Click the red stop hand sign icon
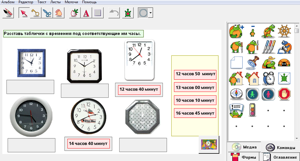Screen dimensions: 300x161 point(284,94)
